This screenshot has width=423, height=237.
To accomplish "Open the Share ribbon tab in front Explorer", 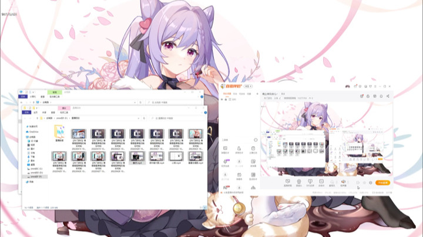I will tap(44, 112).
